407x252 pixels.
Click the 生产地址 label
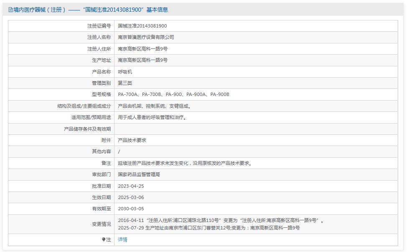(x=101, y=60)
